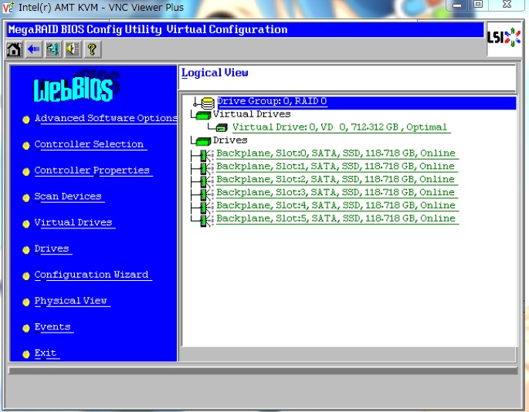529x412 pixels.
Task: Select Backplane Slot:2 SSD drive
Action: click(x=336, y=179)
